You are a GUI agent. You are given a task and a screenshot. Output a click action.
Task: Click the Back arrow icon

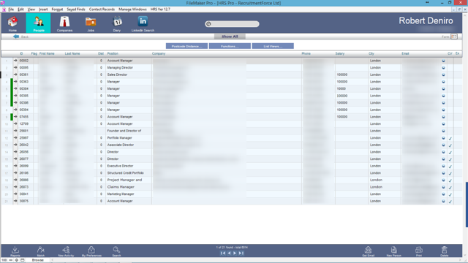(16, 37)
